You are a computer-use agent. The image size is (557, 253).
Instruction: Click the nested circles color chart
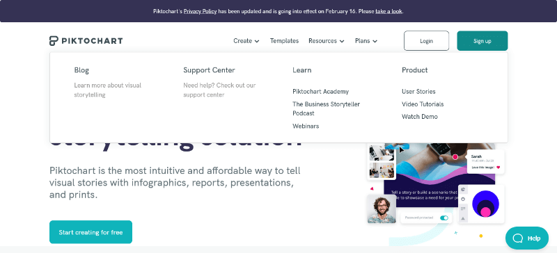[x=485, y=204]
